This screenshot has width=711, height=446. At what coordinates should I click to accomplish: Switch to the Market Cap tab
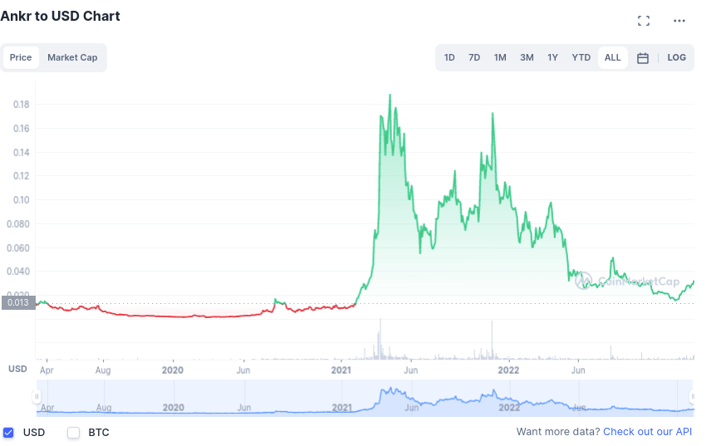(x=72, y=57)
